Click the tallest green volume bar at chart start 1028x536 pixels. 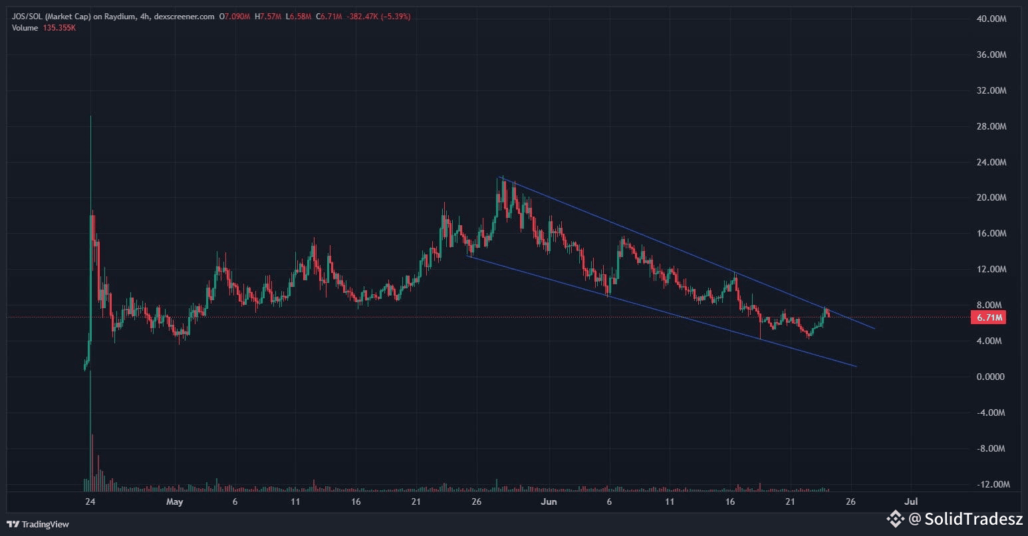(x=90, y=431)
